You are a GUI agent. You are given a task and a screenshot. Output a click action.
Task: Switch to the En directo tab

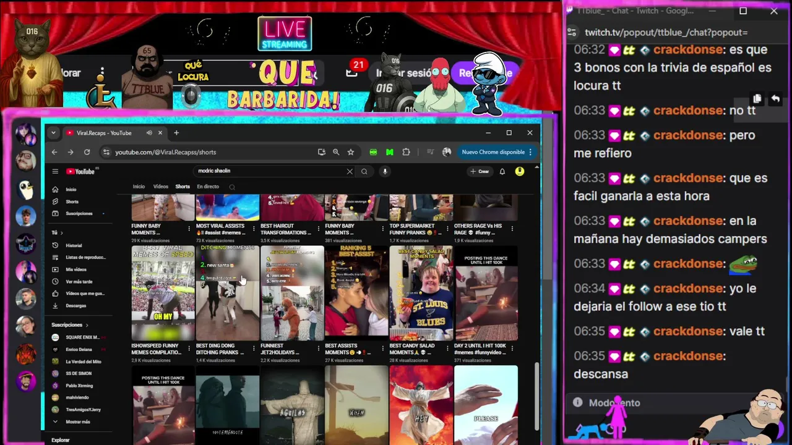coord(208,187)
